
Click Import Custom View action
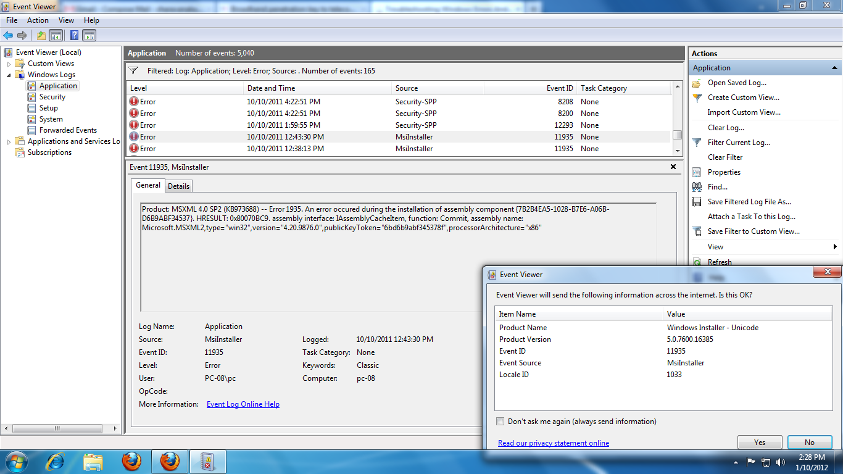click(744, 112)
